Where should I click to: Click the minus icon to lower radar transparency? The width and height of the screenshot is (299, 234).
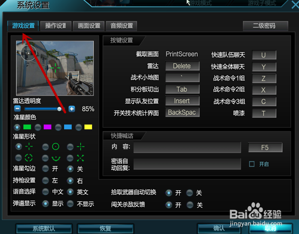point(17,108)
